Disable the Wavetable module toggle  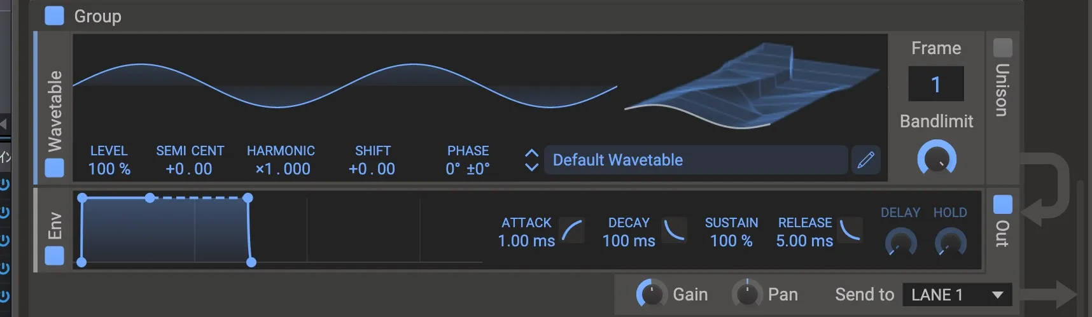click(54, 168)
